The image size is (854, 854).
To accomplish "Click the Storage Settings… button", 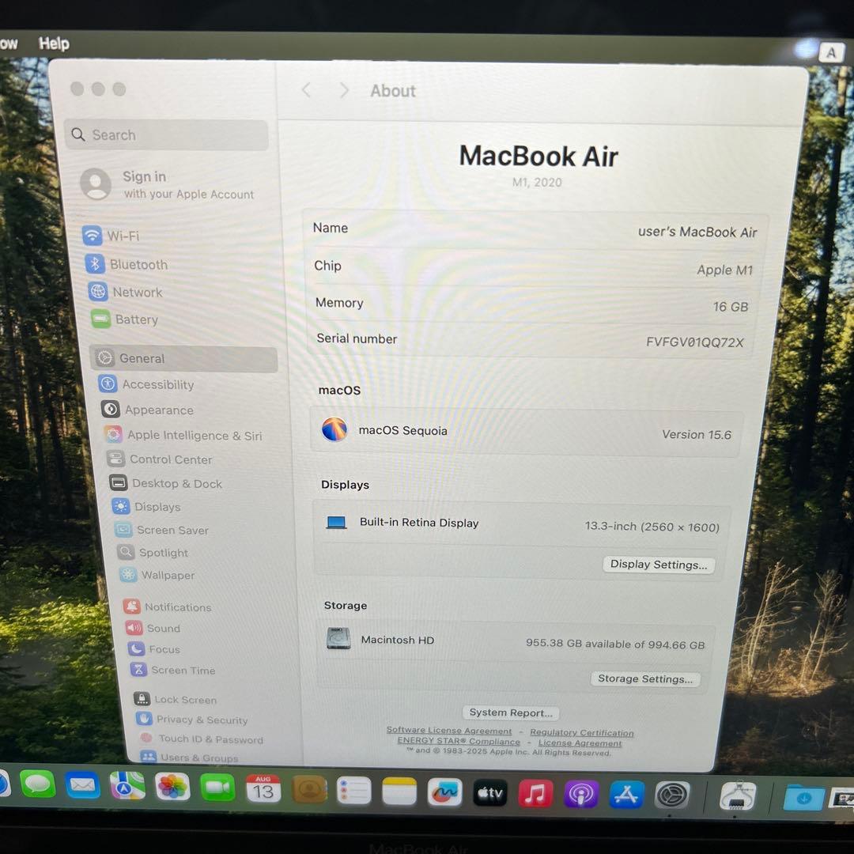I will point(645,678).
